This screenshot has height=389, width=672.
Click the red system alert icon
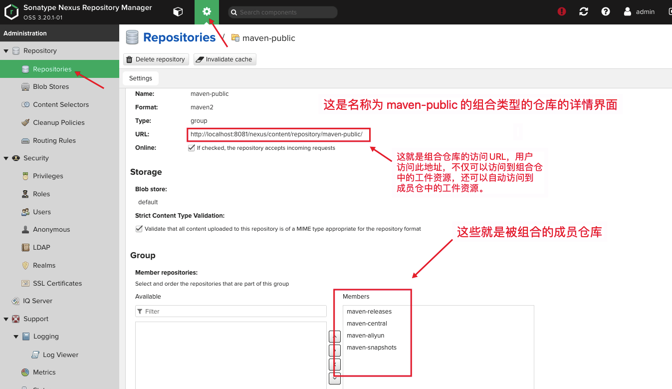tap(562, 11)
